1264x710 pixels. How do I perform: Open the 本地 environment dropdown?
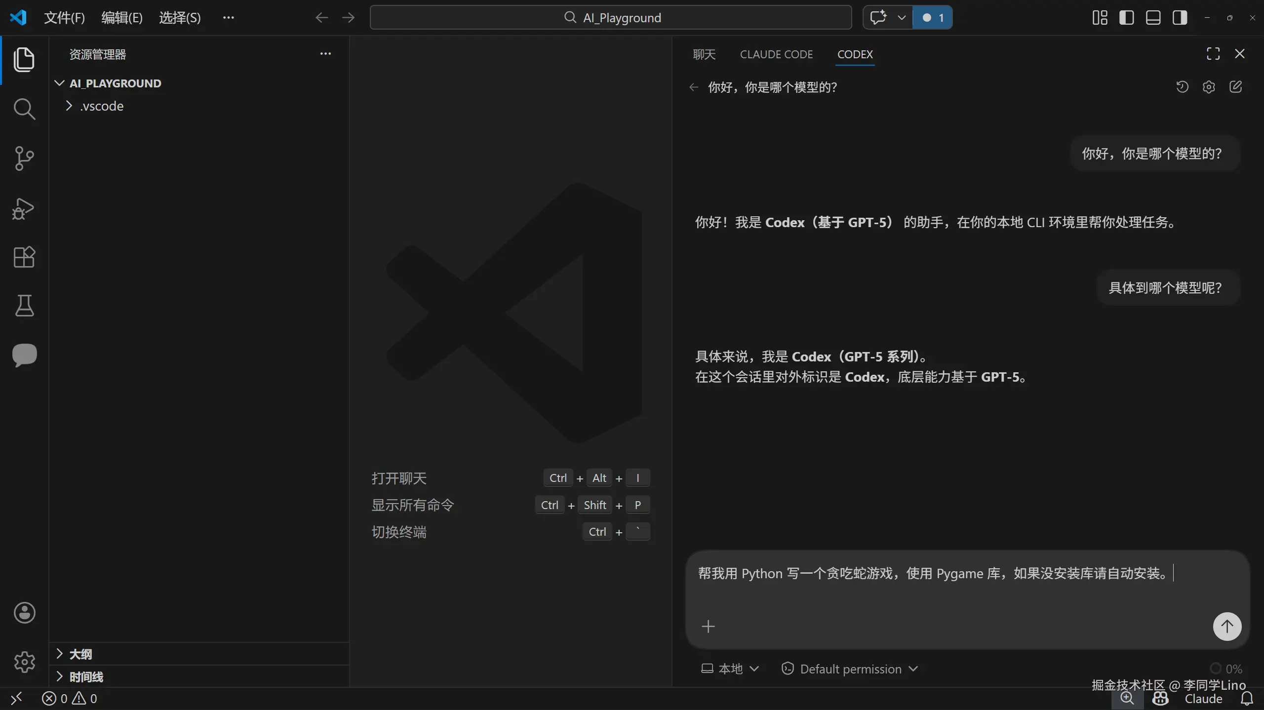730,669
